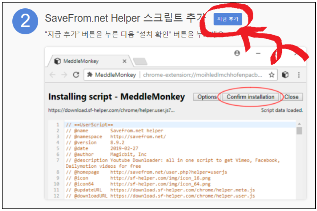
Task: Click the code editor scrollbar thumb
Action: [299, 131]
